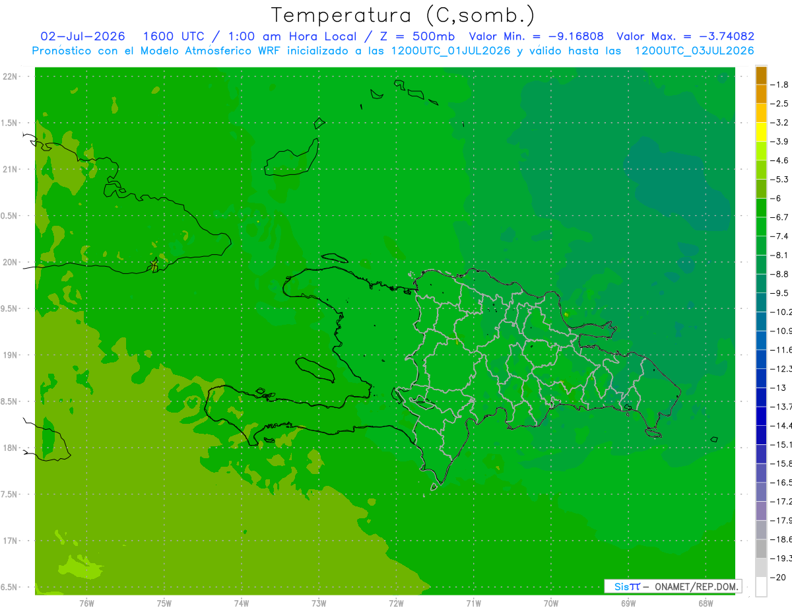Click the '7.5N' latitude label
Viewport: 792px width, 612px height.
[x=9, y=494]
